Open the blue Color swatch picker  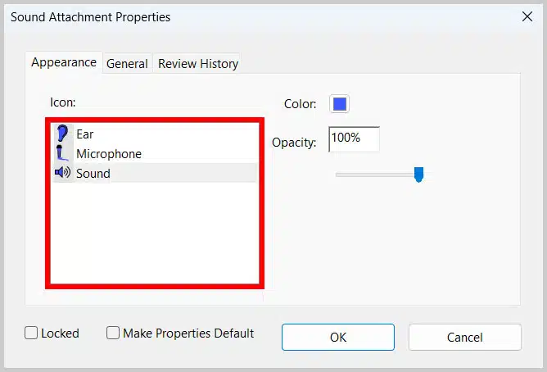tap(339, 104)
